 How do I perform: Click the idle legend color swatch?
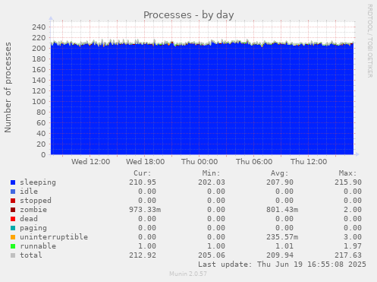pyautogui.click(x=13, y=192)
